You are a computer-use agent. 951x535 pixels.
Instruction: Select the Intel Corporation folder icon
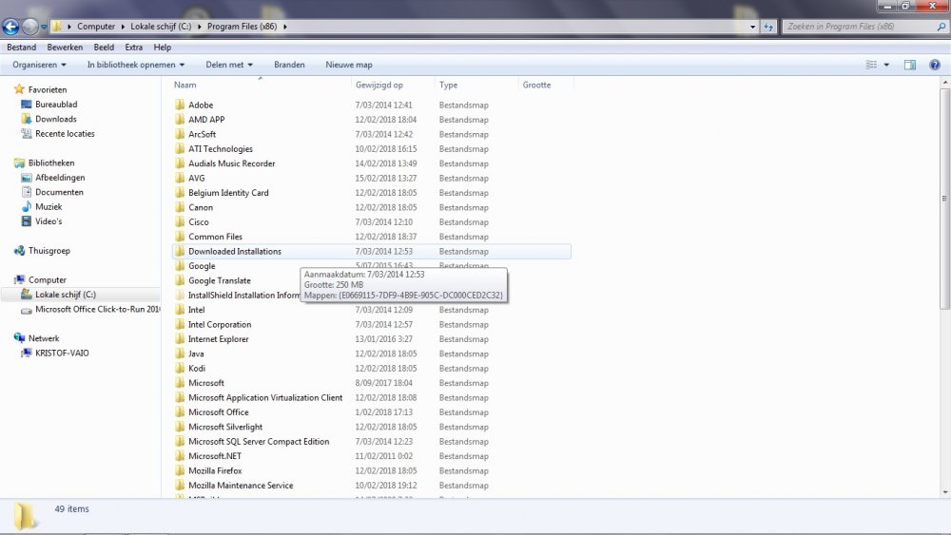(180, 324)
